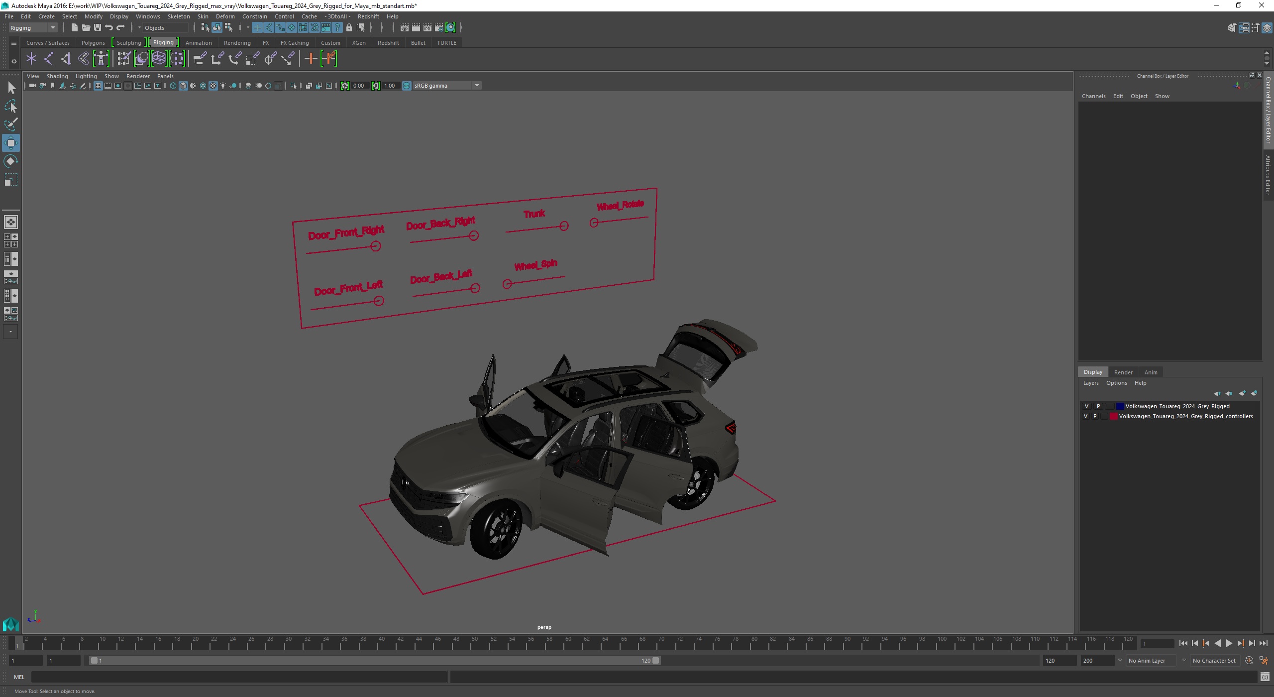Screen dimensions: 1274x697
Task: Click the Options menu in layer editor
Action: click(x=1116, y=383)
